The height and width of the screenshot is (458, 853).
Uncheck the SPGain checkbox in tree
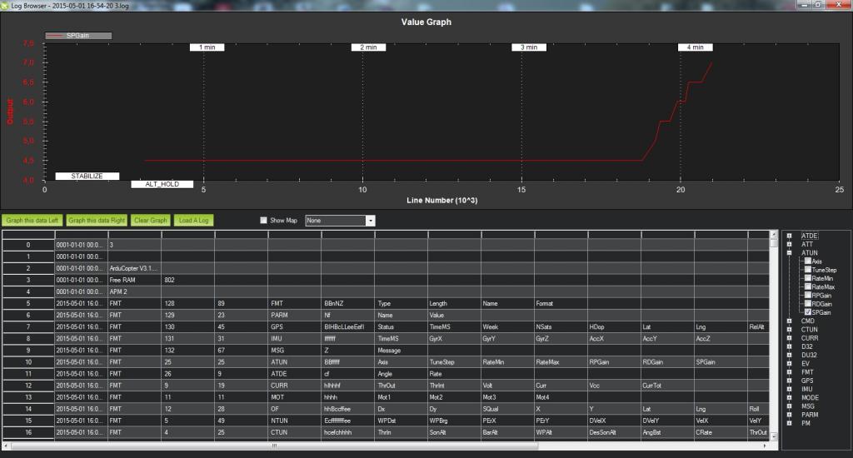pos(807,312)
